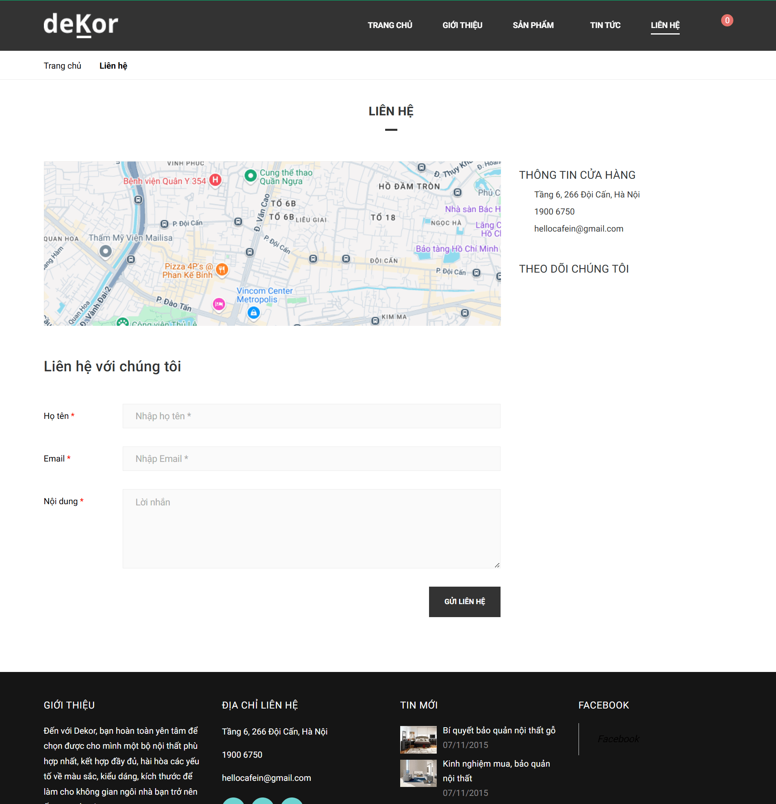Open article Bí quyết bảo quản nội thất gỗ
This screenshot has width=776, height=804.
pos(499,730)
